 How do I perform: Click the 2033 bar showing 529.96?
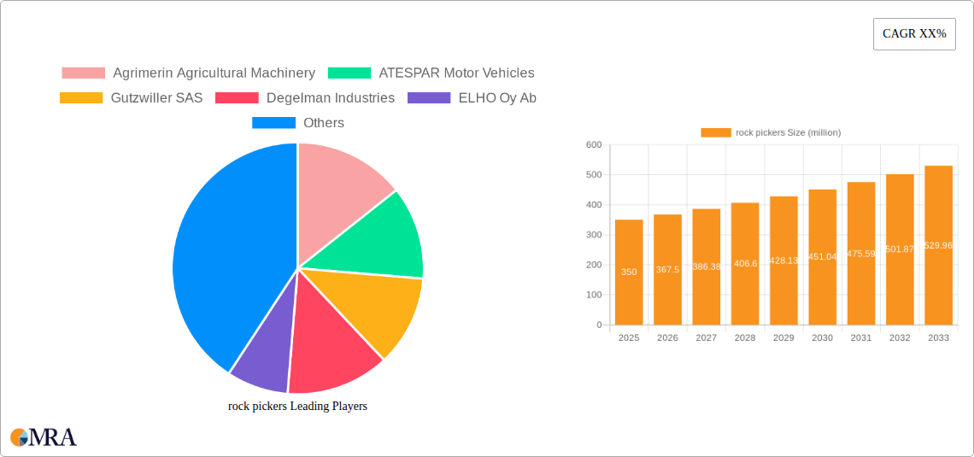(939, 245)
